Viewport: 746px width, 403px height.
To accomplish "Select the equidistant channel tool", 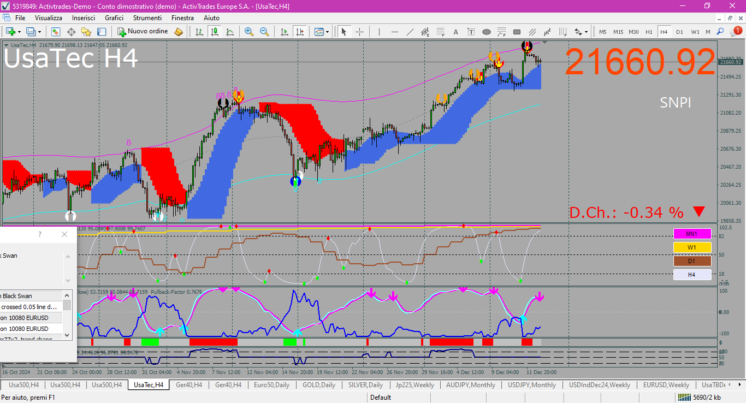I will pos(425,32).
